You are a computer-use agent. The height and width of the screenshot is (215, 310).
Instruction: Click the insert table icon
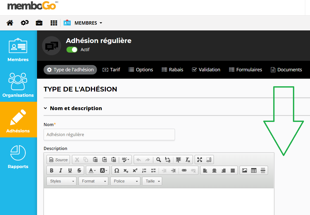[254, 170]
